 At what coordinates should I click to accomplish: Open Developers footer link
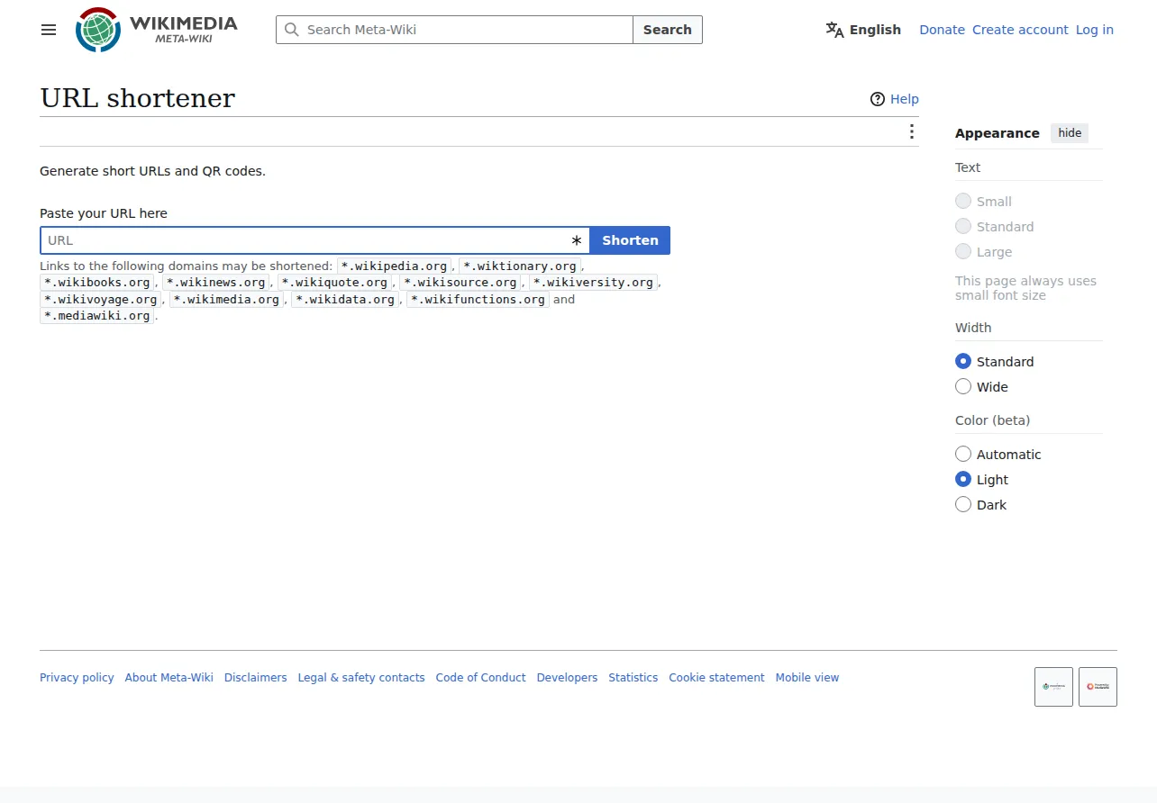tap(567, 678)
